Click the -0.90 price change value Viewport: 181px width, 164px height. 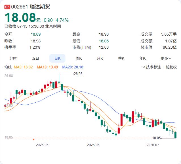(x=47, y=20)
